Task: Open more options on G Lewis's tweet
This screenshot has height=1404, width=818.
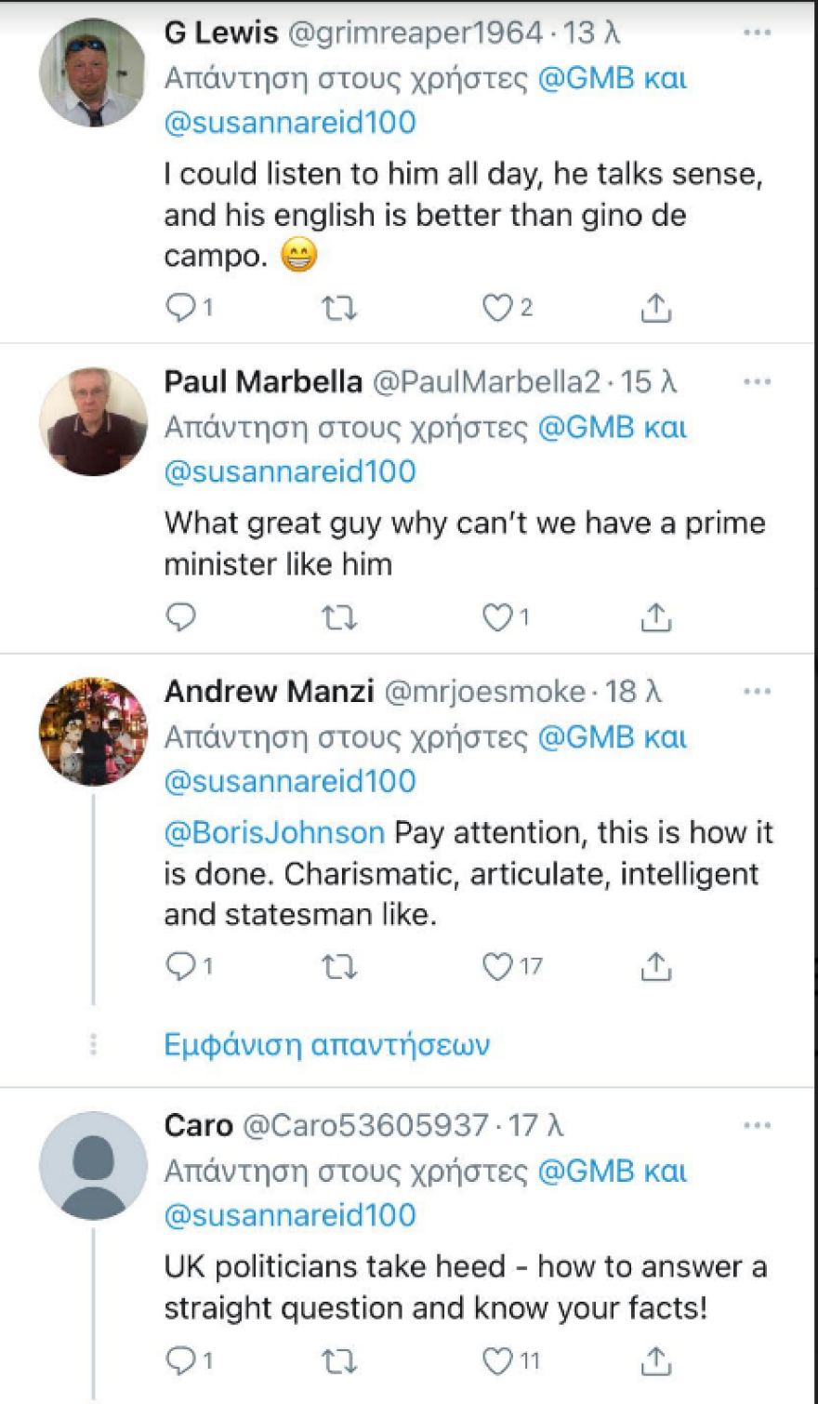Action: 758,33
